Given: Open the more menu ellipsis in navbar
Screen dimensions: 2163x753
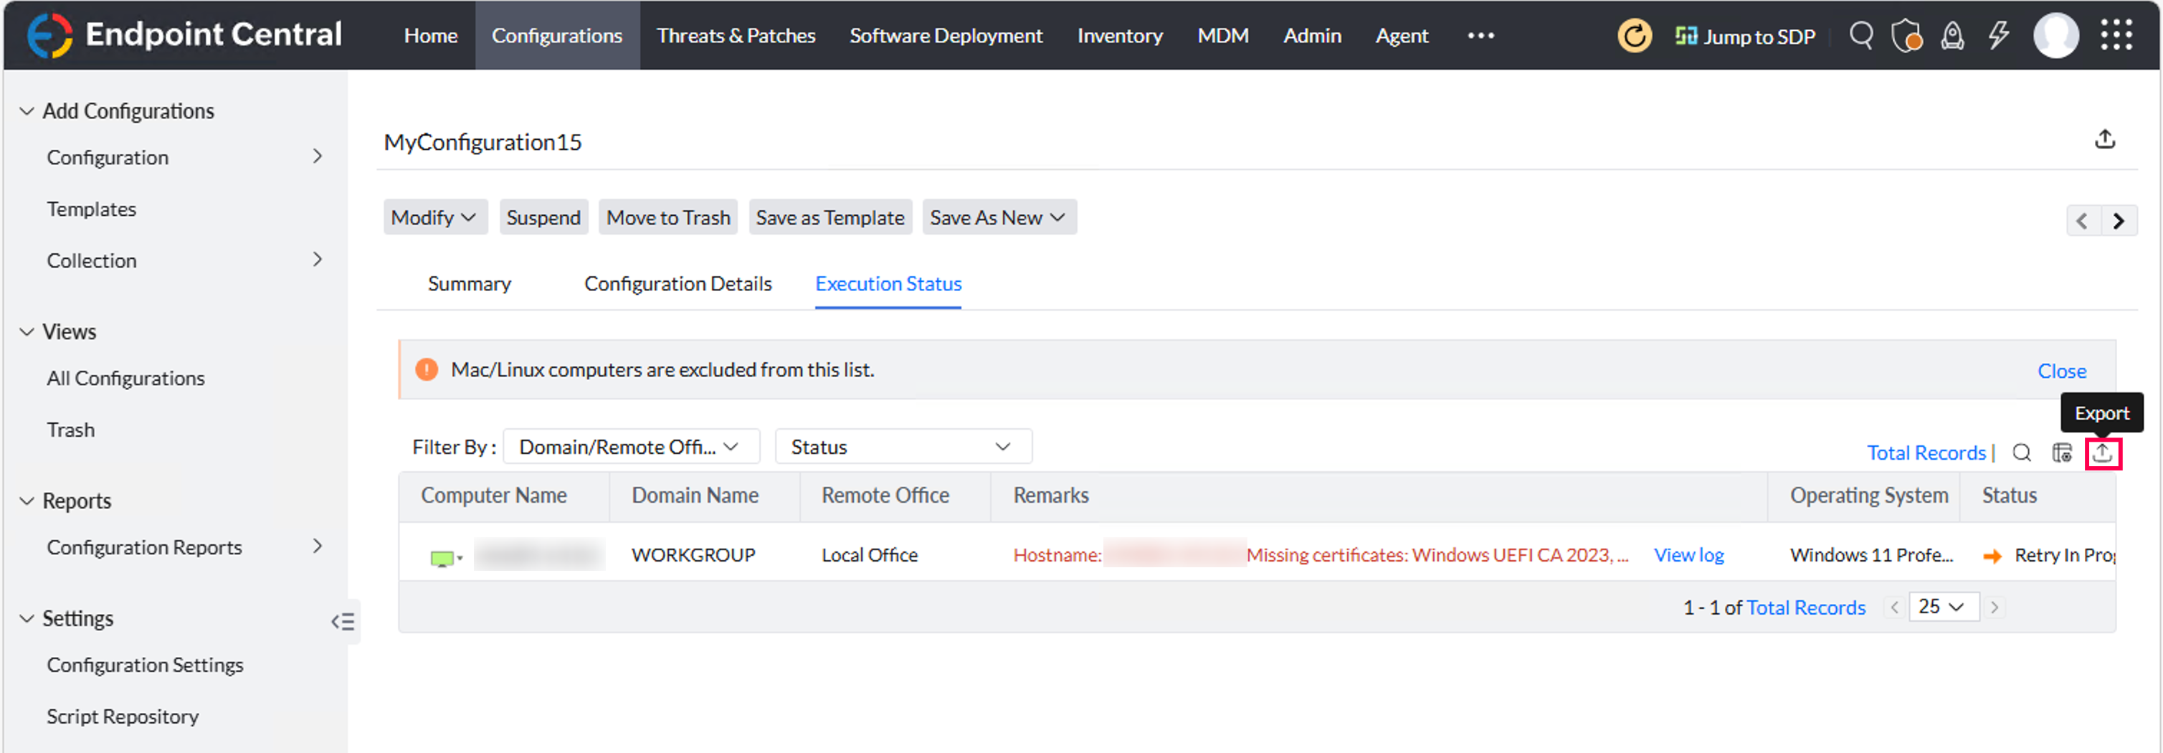Looking at the screenshot, I should click(1480, 35).
